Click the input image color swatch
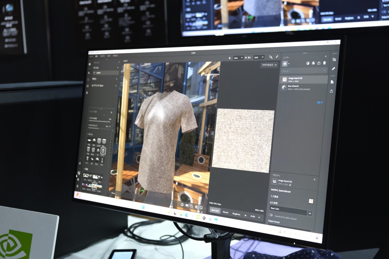The height and width of the screenshot is (259, 389). tap(311, 201)
